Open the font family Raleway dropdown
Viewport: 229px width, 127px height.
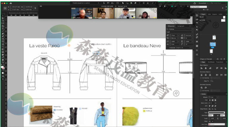180,29
